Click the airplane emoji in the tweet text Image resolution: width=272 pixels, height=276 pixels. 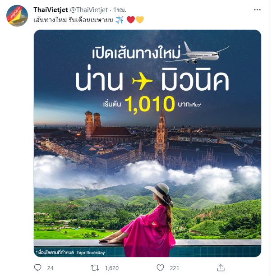(120, 20)
